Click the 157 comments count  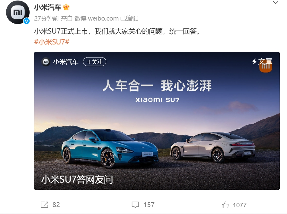pos(149,205)
